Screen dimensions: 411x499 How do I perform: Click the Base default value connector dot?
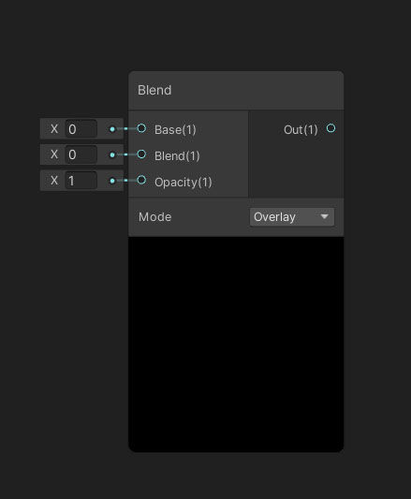pyautogui.click(x=112, y=129)
